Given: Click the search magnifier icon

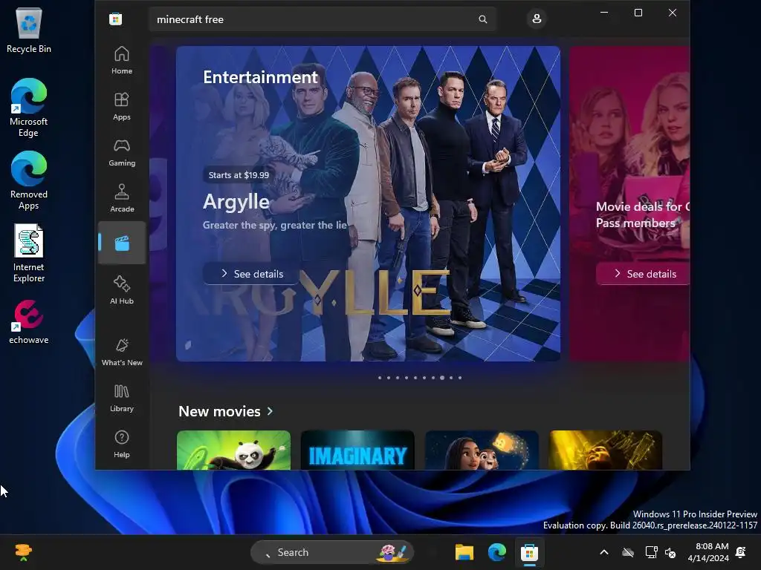Looking at the screenshot, I should [x=483, y=19].
